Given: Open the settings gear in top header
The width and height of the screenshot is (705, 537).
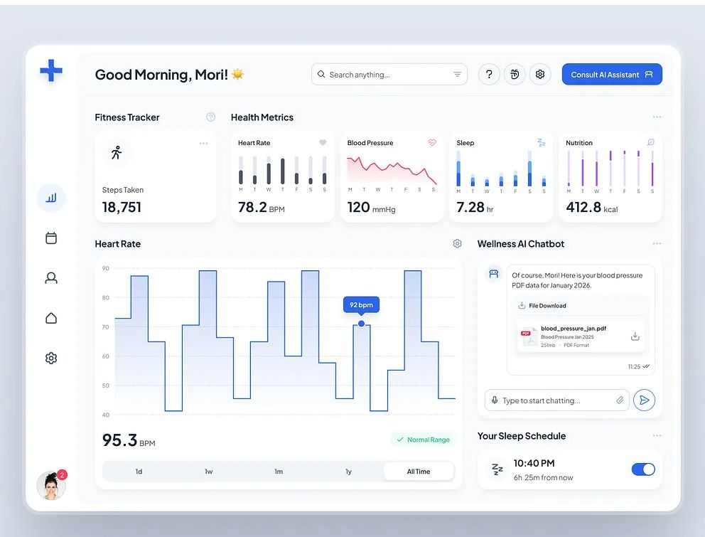Looking at the screenshot, I should point(540,75).
